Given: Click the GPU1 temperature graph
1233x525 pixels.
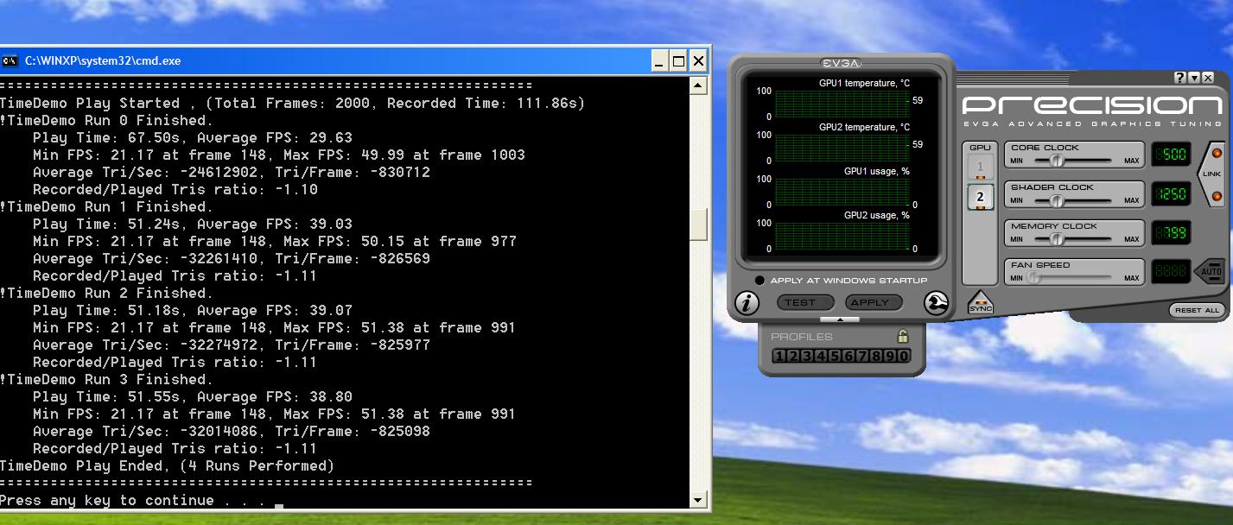Looking at the screenshot, I should coord(842,104).
